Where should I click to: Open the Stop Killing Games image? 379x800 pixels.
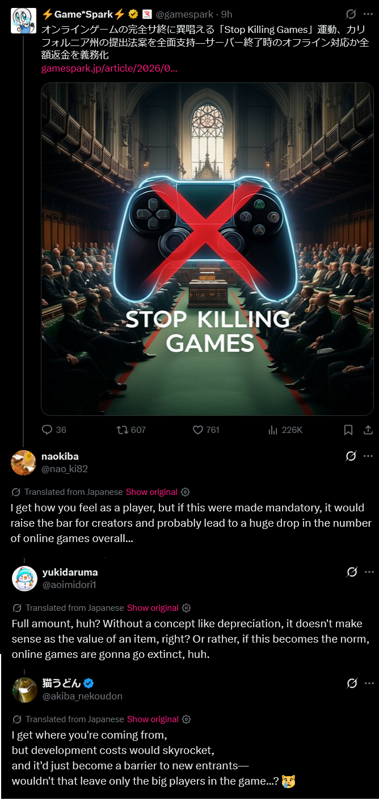tap(207, 249)
